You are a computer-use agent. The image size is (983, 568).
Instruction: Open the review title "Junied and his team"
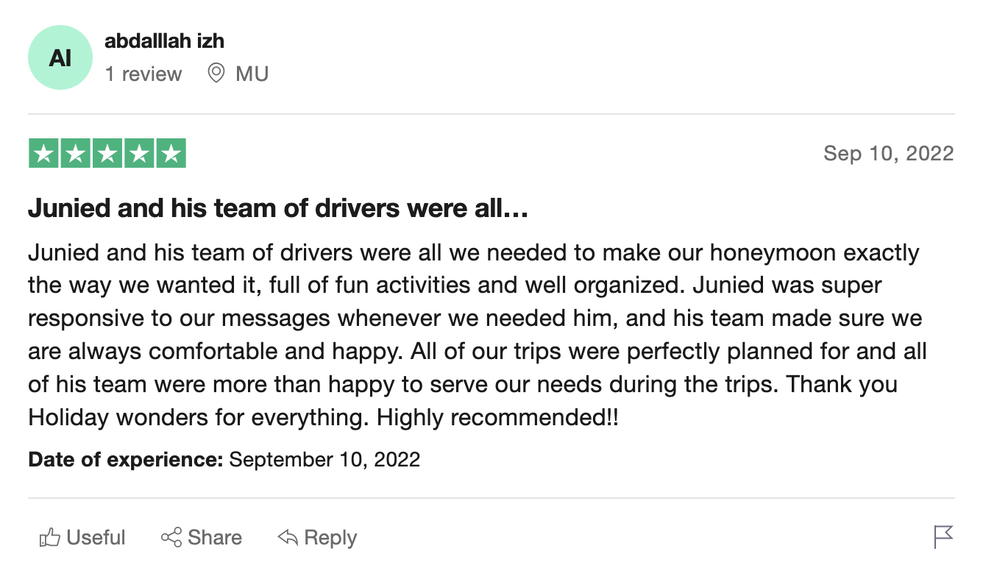[278, 210]
